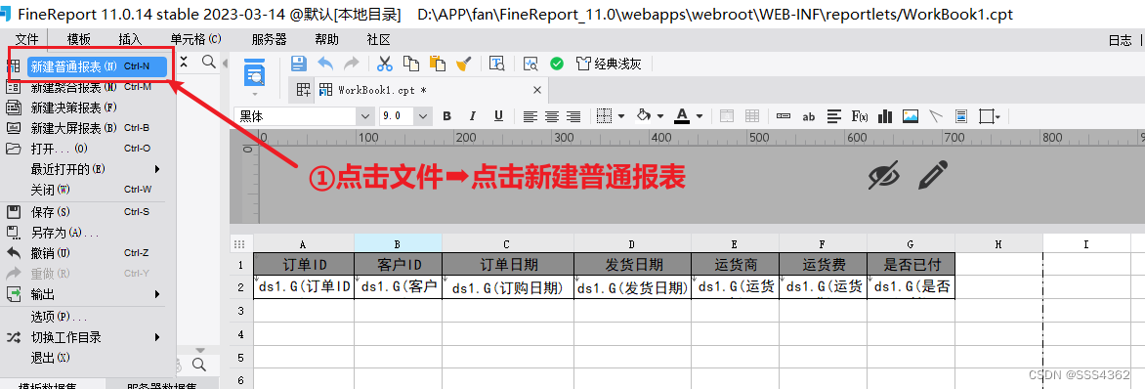Viewport: 1145px width, 389px height.
Task: Open the floating element dropdown icon
Action: [990, 115]
